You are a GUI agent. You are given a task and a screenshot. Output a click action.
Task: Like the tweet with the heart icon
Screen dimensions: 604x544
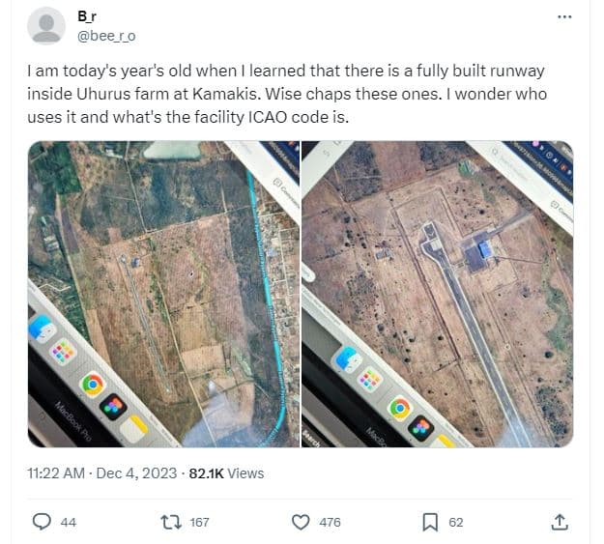point(301,522)
